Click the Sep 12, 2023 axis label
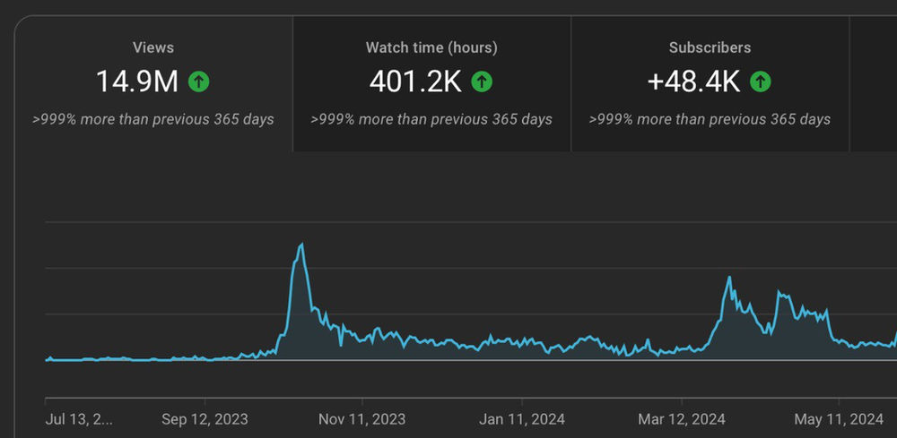Viewport: 897px width, 438px height. pos(205,419)
